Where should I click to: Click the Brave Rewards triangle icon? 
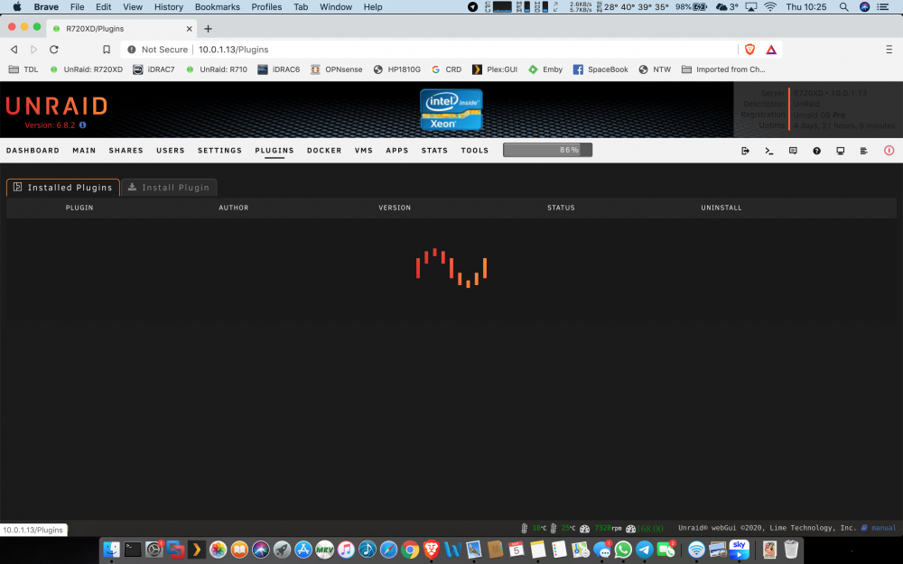pos(771,50)
